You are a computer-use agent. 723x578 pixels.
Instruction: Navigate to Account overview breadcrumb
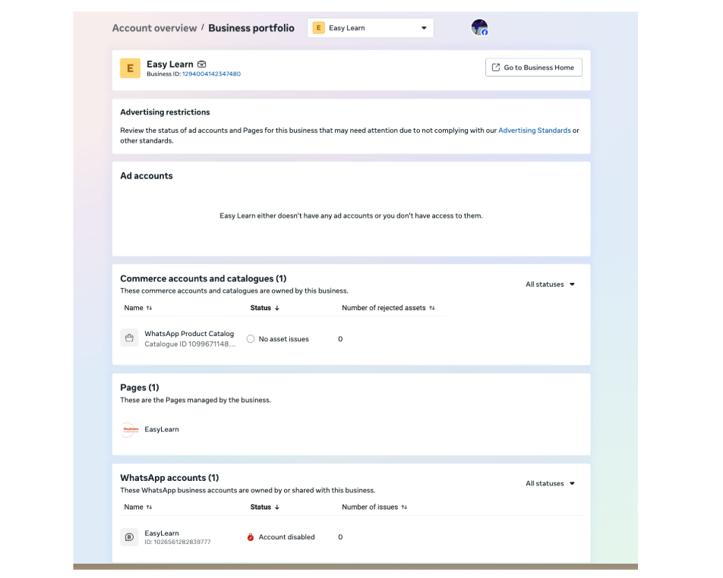[154, 28]
